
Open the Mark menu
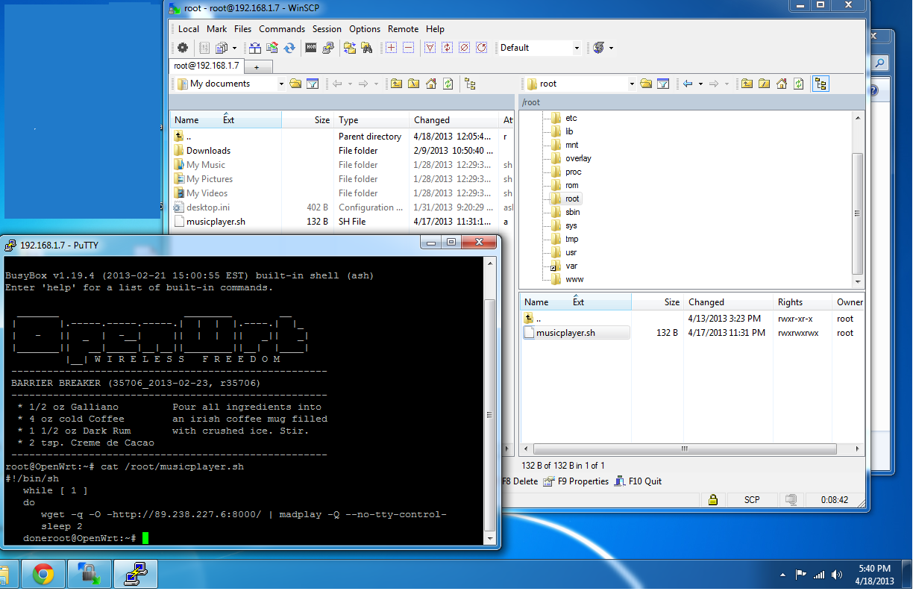(x=217, y=29)
